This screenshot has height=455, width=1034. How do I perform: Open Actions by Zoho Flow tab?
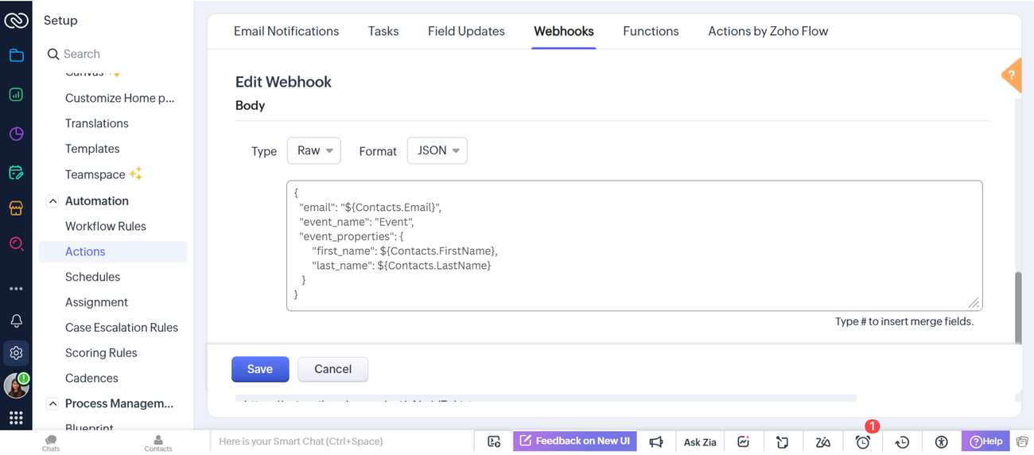point(768,31)
